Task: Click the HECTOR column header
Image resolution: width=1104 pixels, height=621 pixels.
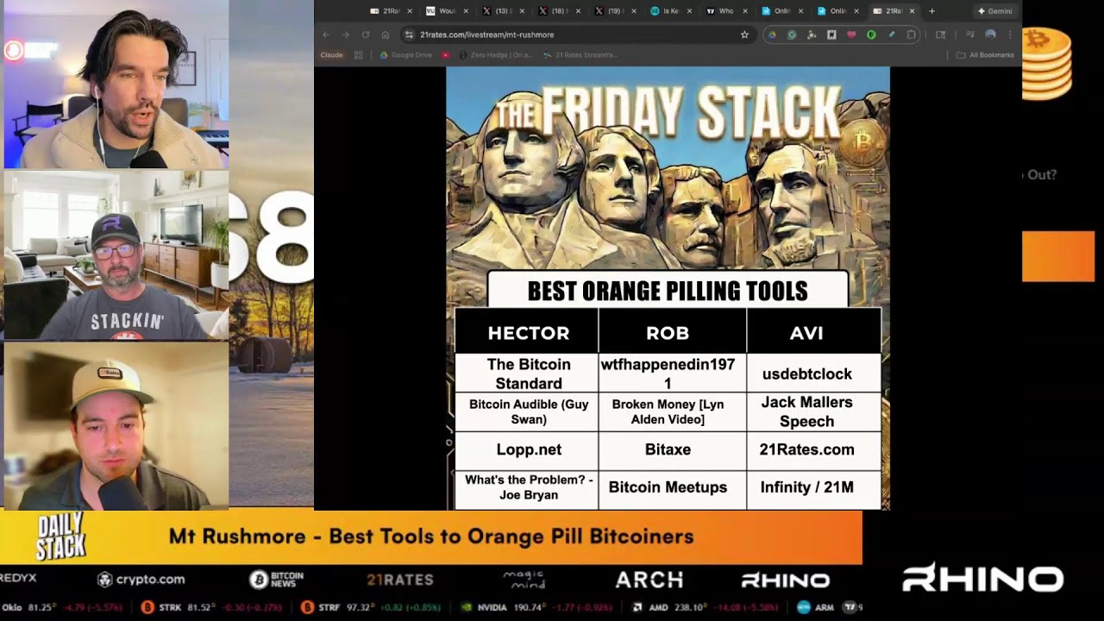Action: (x=529, y=333)
